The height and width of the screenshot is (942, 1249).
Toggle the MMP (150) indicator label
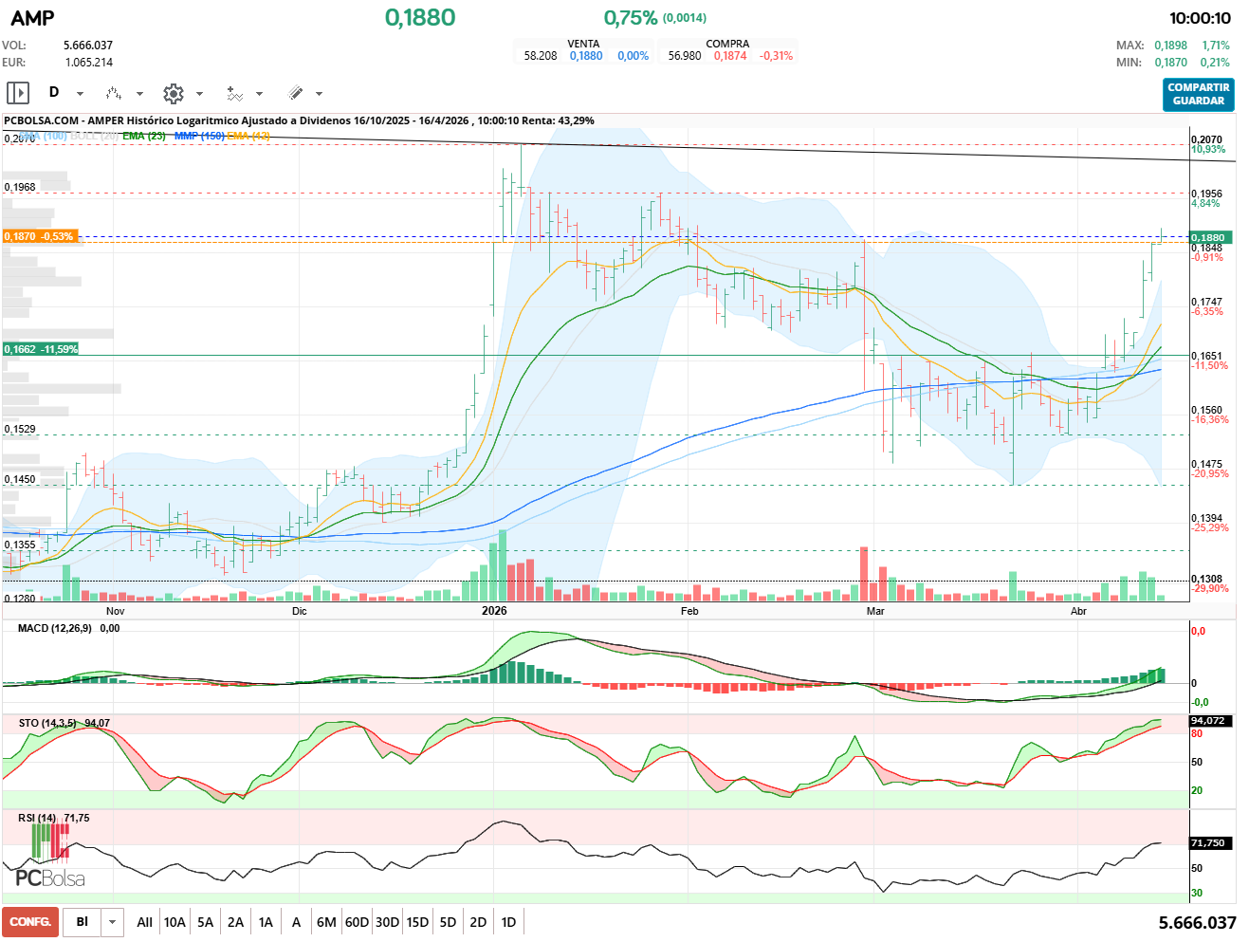click(x=199, y=136)
